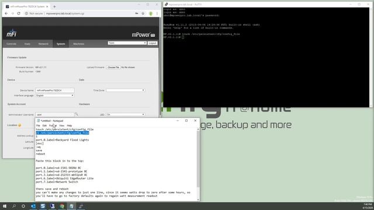Click the Location info icon
The width and height of the screenshot is (374, 210).
coord(19,125)
